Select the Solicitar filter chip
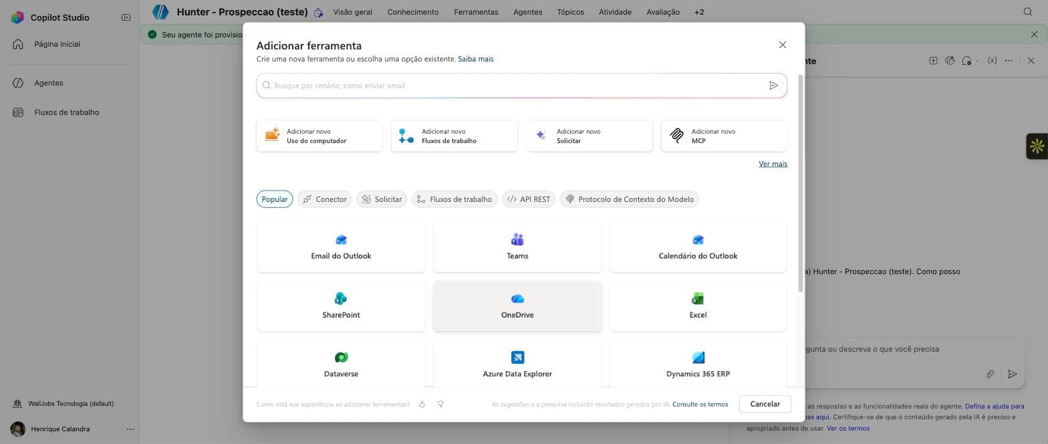The width and height of the screenshot is (1048, 444). (x=382, y=199)
